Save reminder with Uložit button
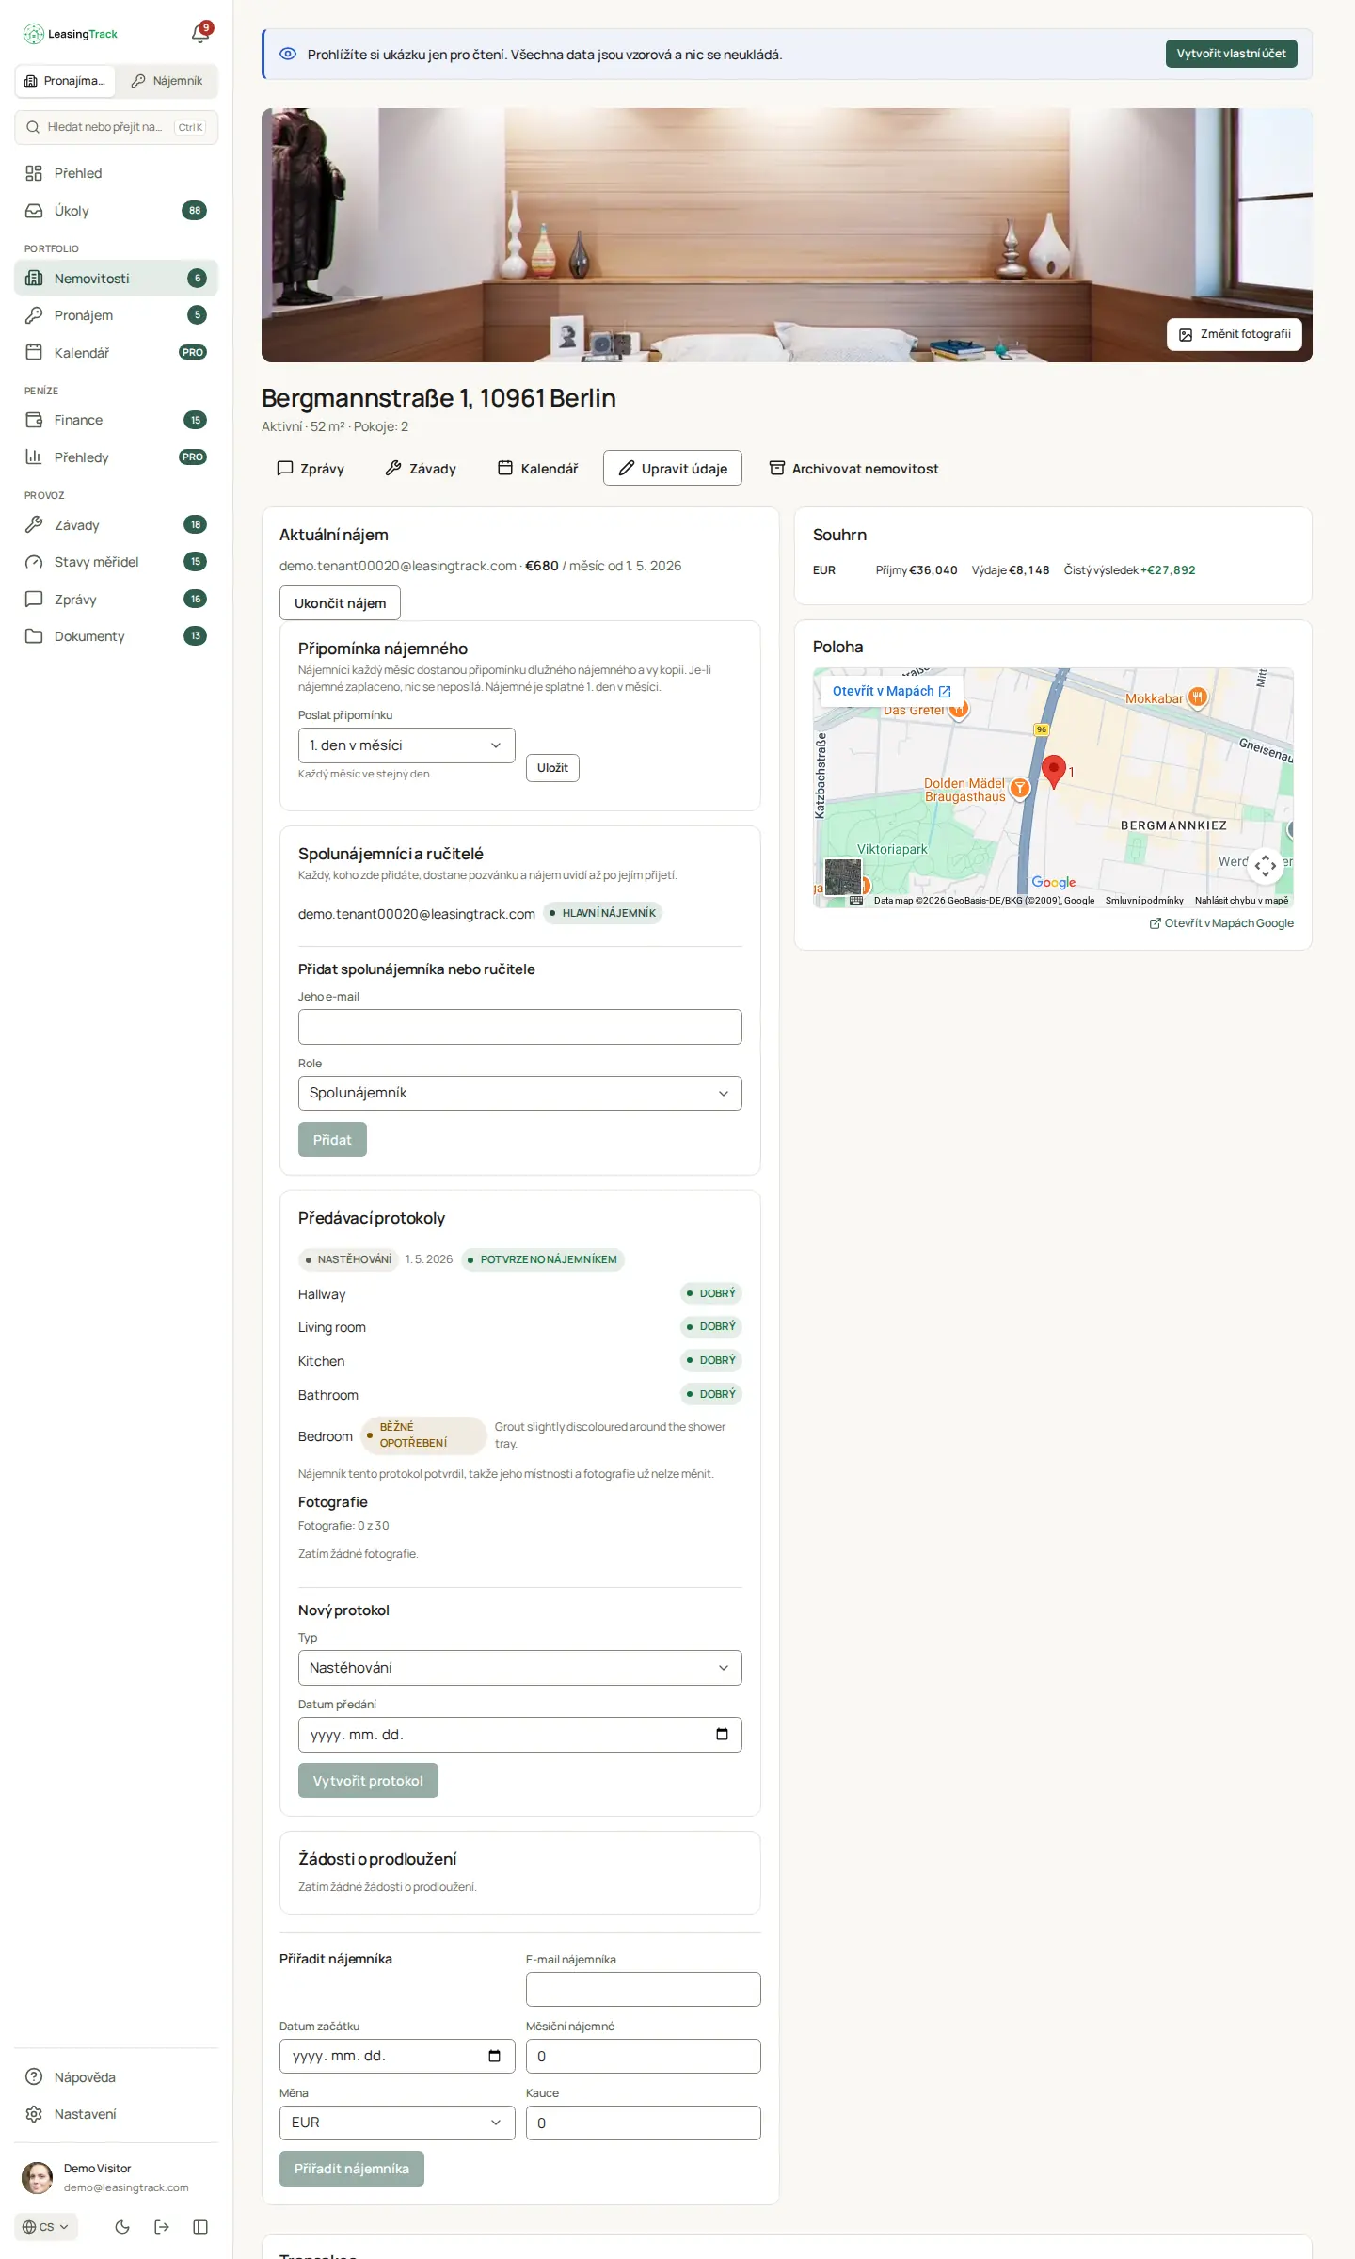The width and height of the screenshot is (1355, 2259). tap(552, 768)
